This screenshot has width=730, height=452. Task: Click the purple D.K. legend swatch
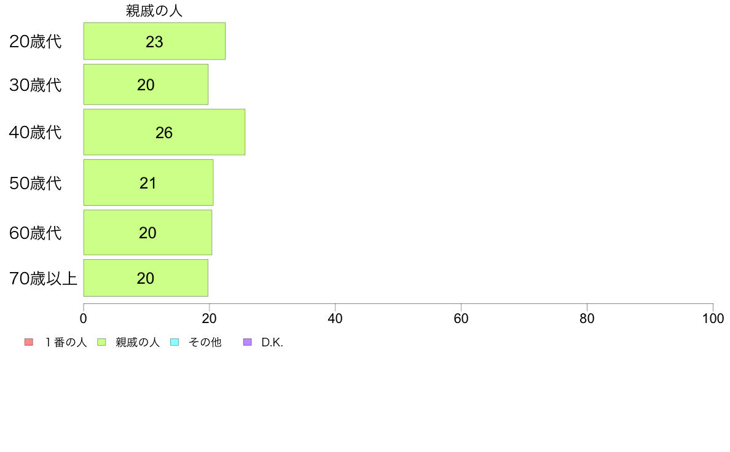pos(248,342)
